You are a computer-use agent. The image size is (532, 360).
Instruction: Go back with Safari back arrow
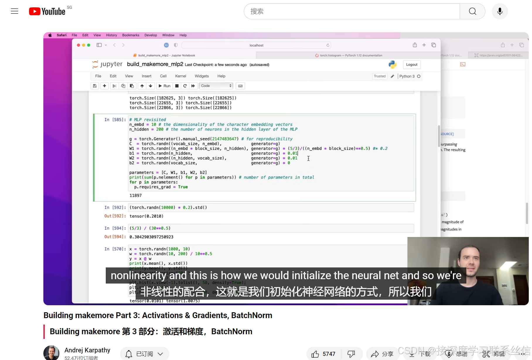coord(115,45)
